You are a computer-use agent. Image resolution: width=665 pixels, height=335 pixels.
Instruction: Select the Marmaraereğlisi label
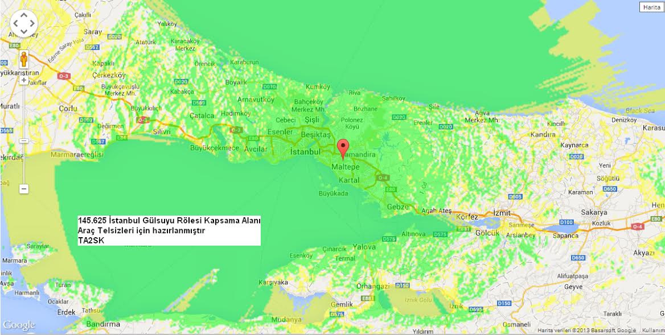pos(77,155)
